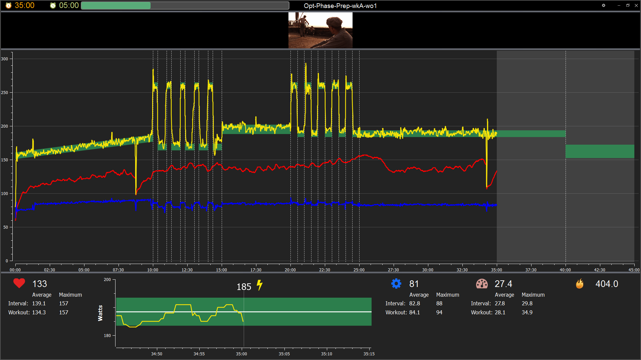Minimize the workout window
The width and height of the screenshot is (641, 360).
[x=619, y=5]
